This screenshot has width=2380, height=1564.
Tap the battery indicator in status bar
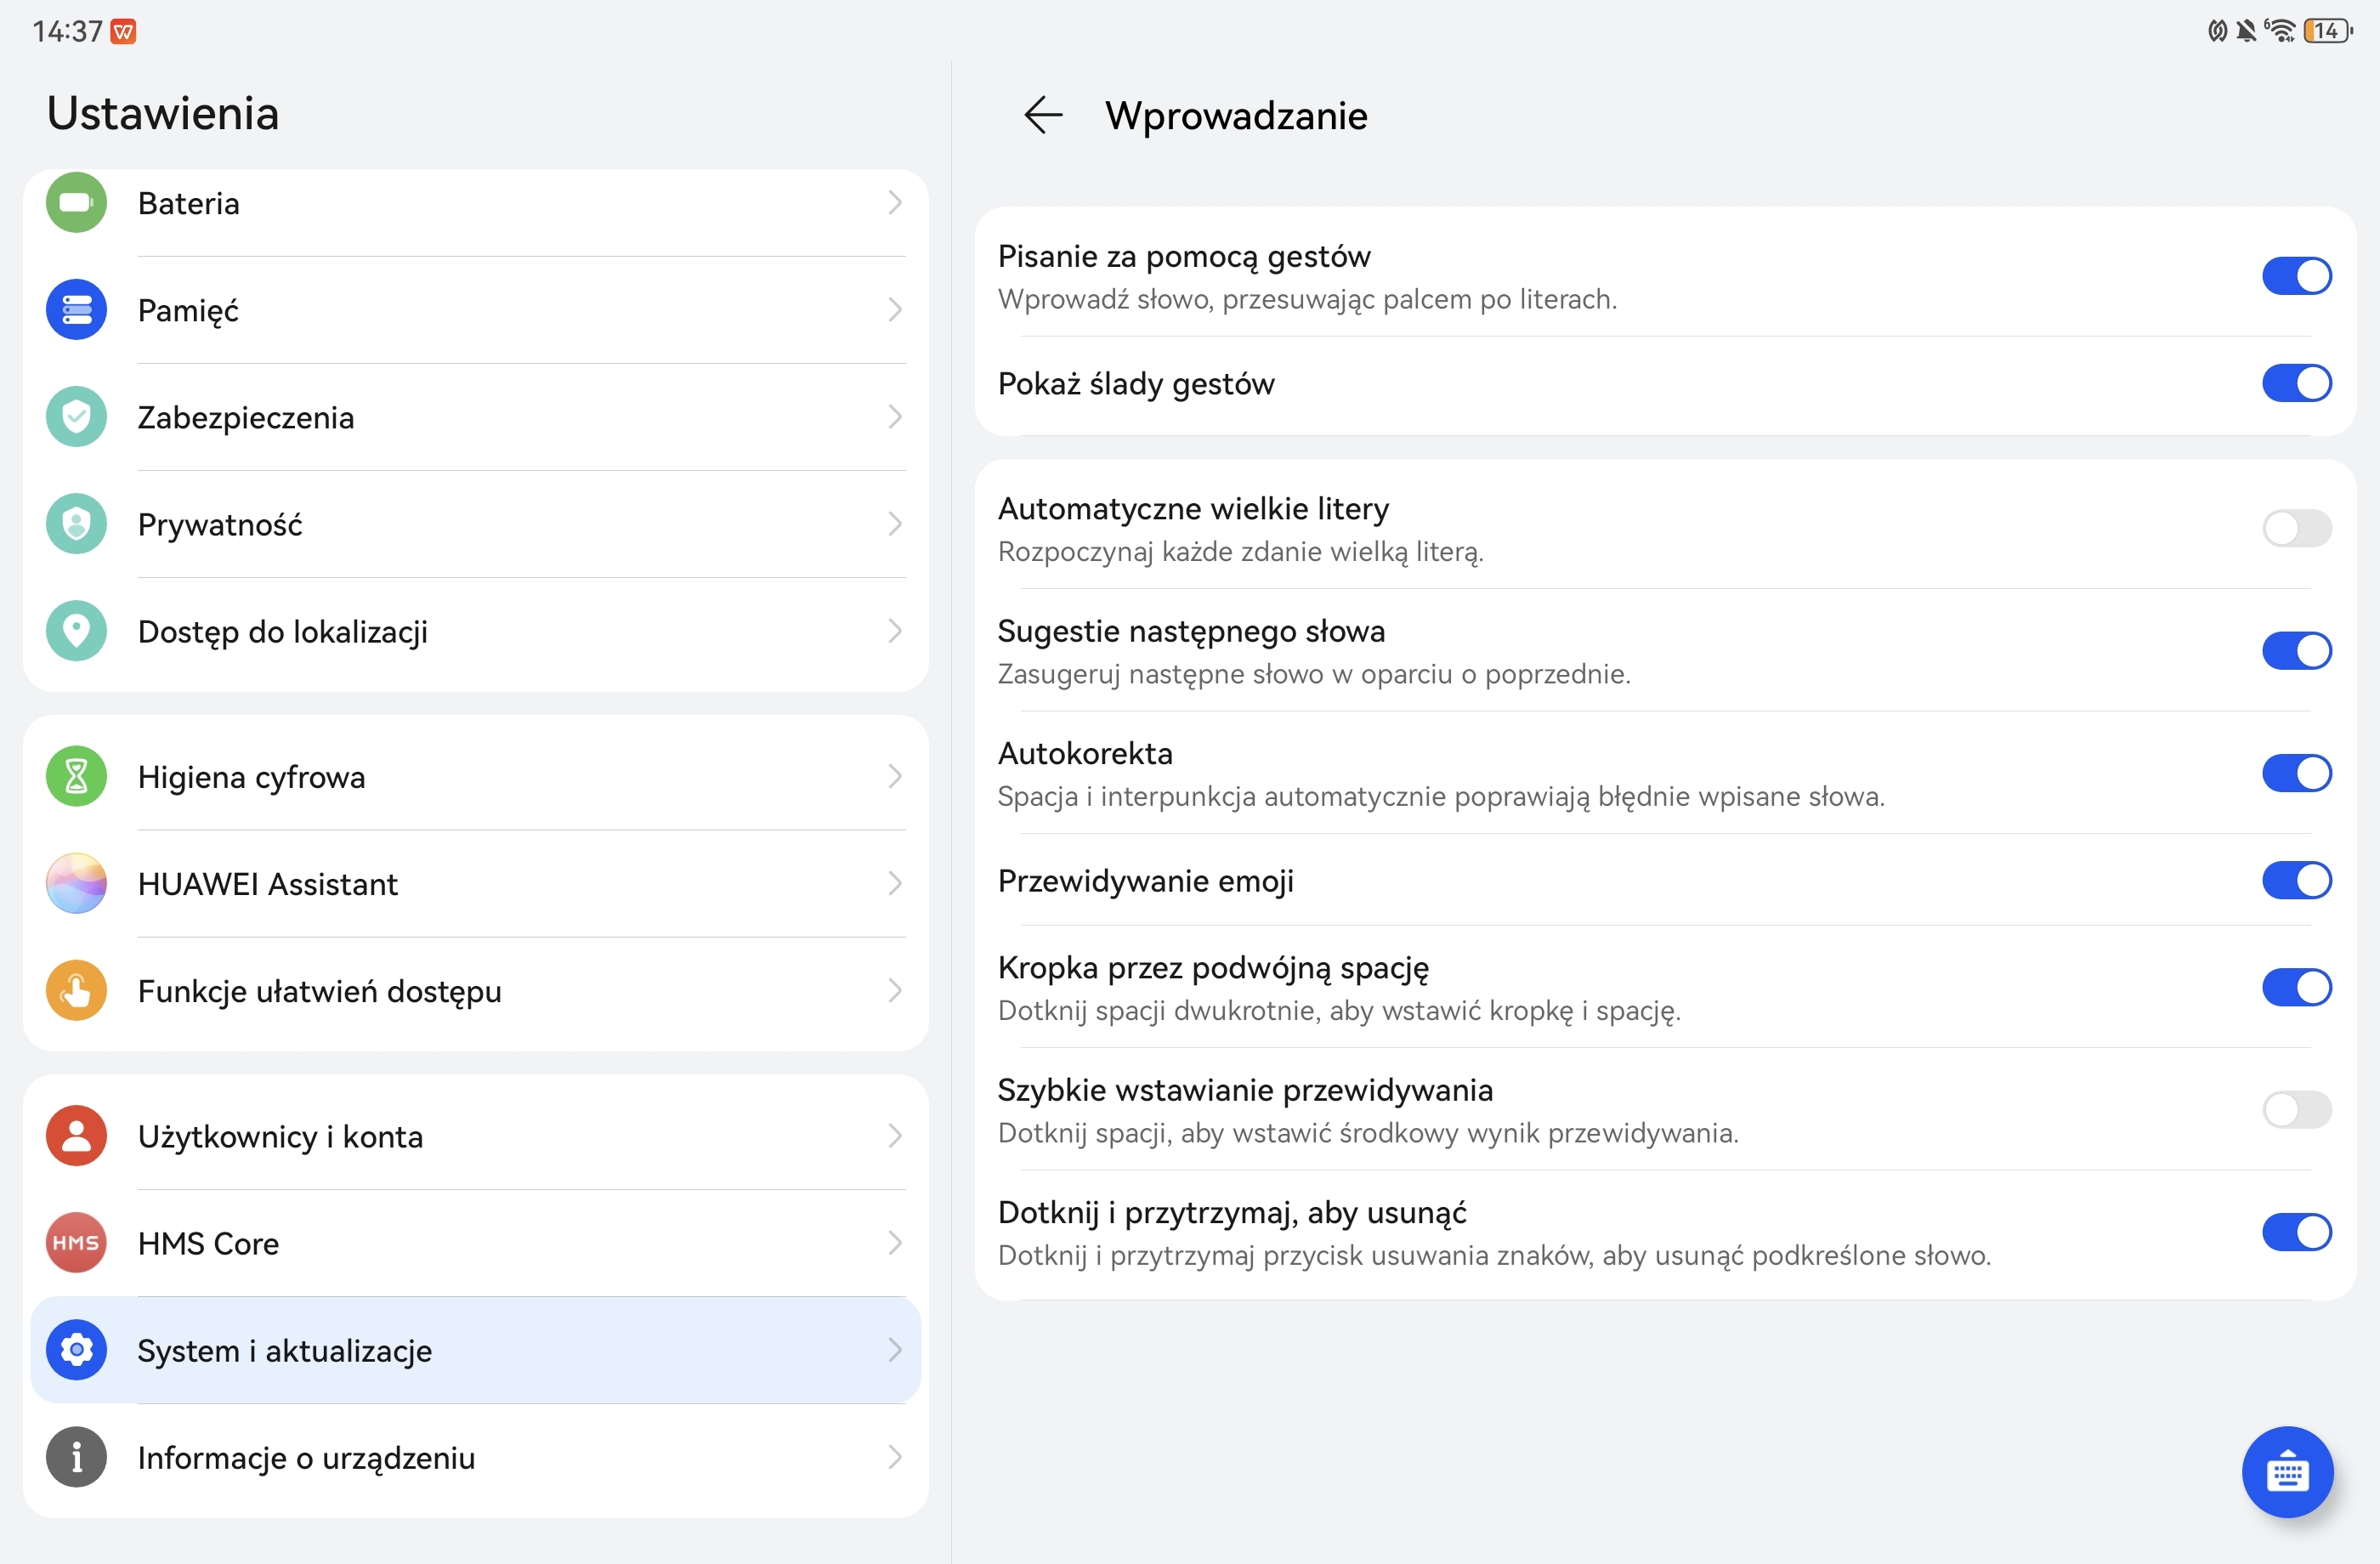point(2327,31)
